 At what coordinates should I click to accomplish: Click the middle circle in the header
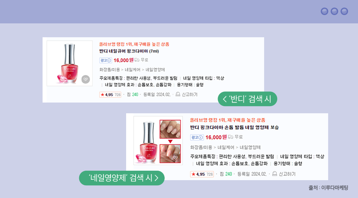coord(334,11)
